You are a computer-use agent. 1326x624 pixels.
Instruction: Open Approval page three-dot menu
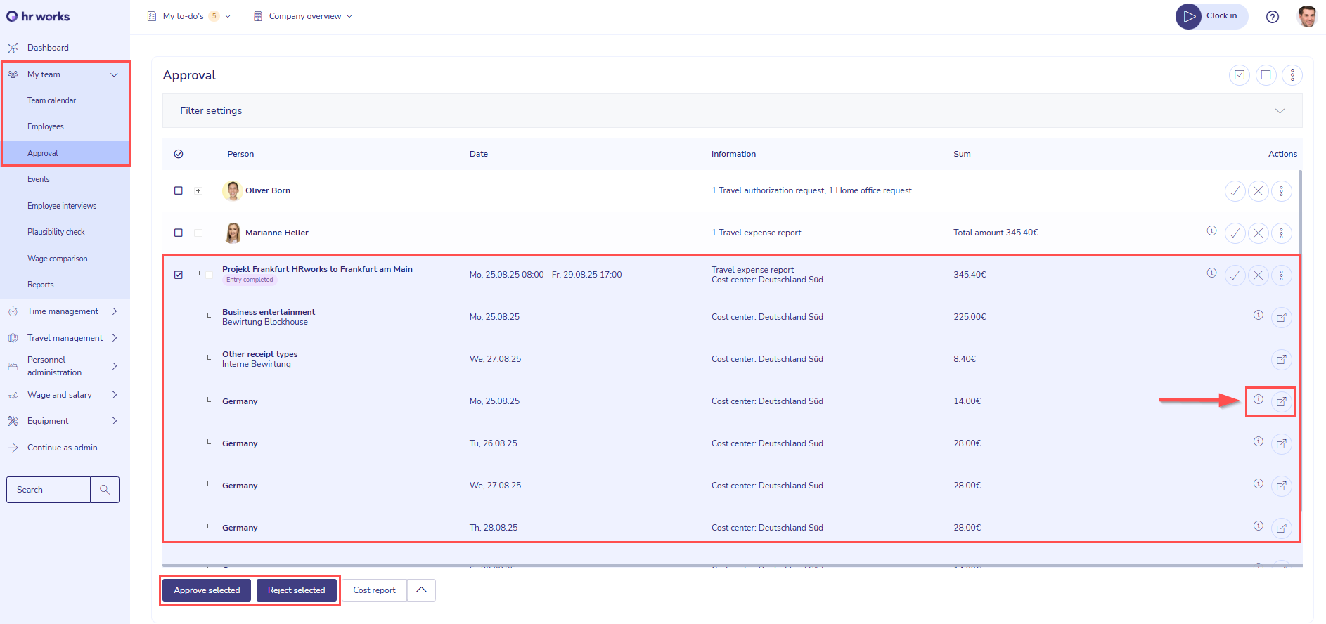pos(1292,75)
